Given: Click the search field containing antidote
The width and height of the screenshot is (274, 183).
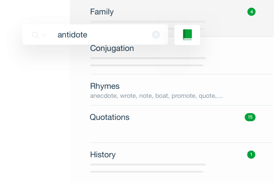Looking at the screenshot, I should [99, 35].
